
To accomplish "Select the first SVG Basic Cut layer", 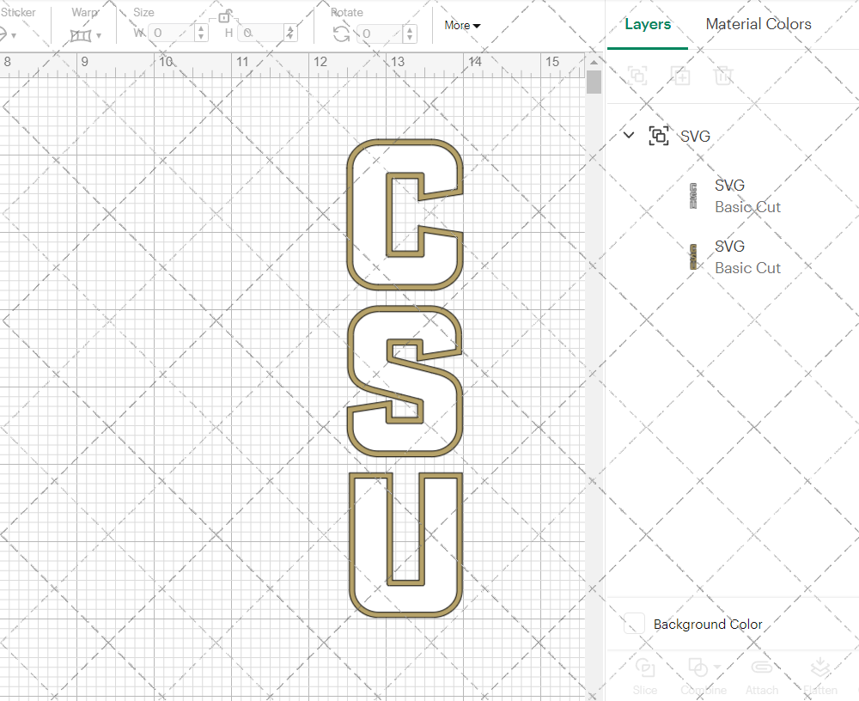I will [x=732, y=196].
